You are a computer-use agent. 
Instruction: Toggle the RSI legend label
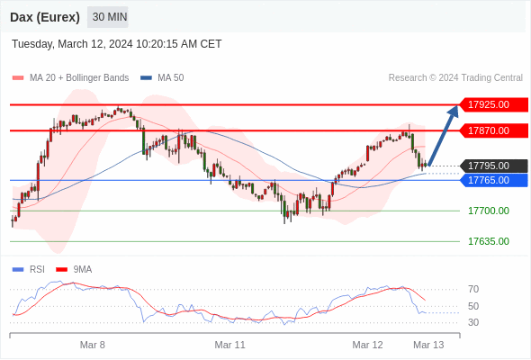[37, 270]
